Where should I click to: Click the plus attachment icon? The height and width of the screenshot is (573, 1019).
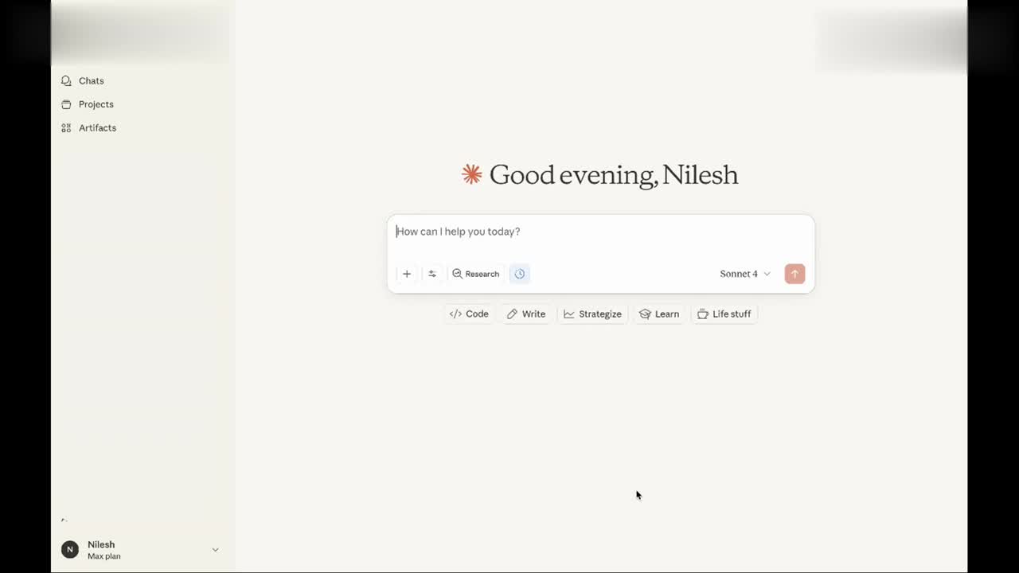407,274
